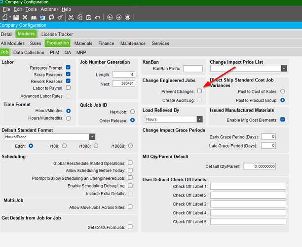Uncheck Enable Mfg Cost Elements checkbox
302x247 pixels.
coord(283,120)
